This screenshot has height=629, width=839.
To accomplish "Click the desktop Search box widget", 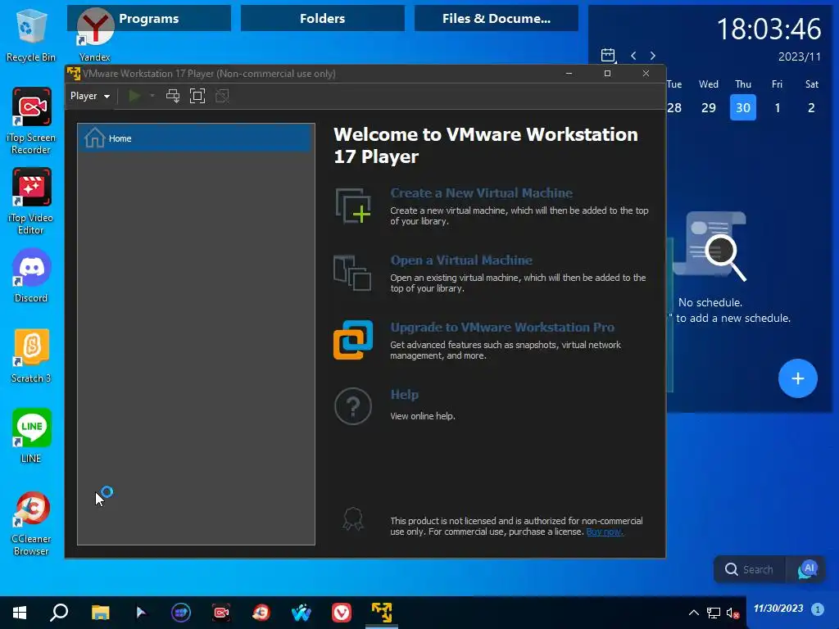I will pos(750,570).
